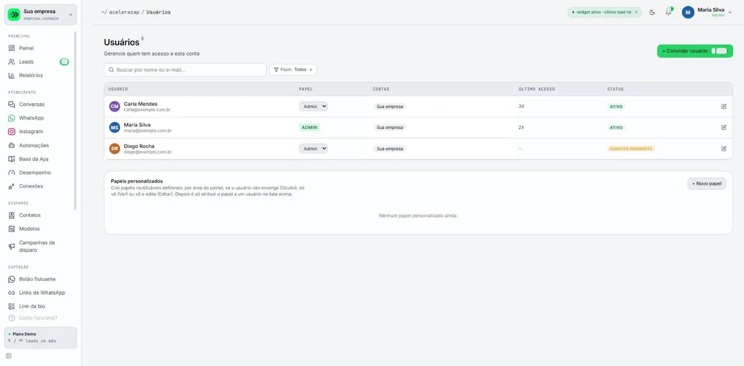Open the Conexões plug icon
Viewport: 744px width, 366px height.
(12, 186)
